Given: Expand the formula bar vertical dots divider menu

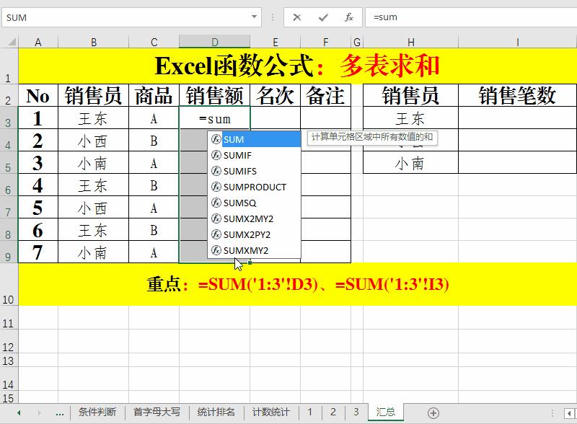Looking at the screenshot, I should tap(271, 16).
